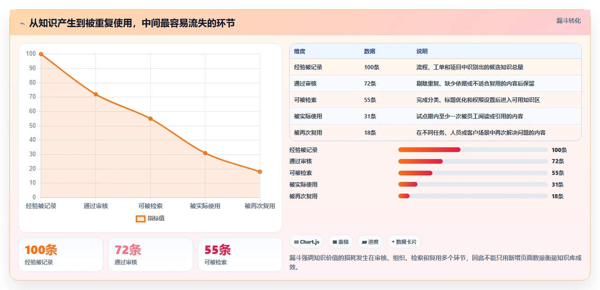
Task: Click the 100条 经验被记录 stat card
Action: pos(61,254)
